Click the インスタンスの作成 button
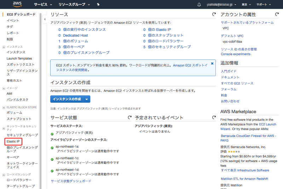 click(x=67, y=99)
